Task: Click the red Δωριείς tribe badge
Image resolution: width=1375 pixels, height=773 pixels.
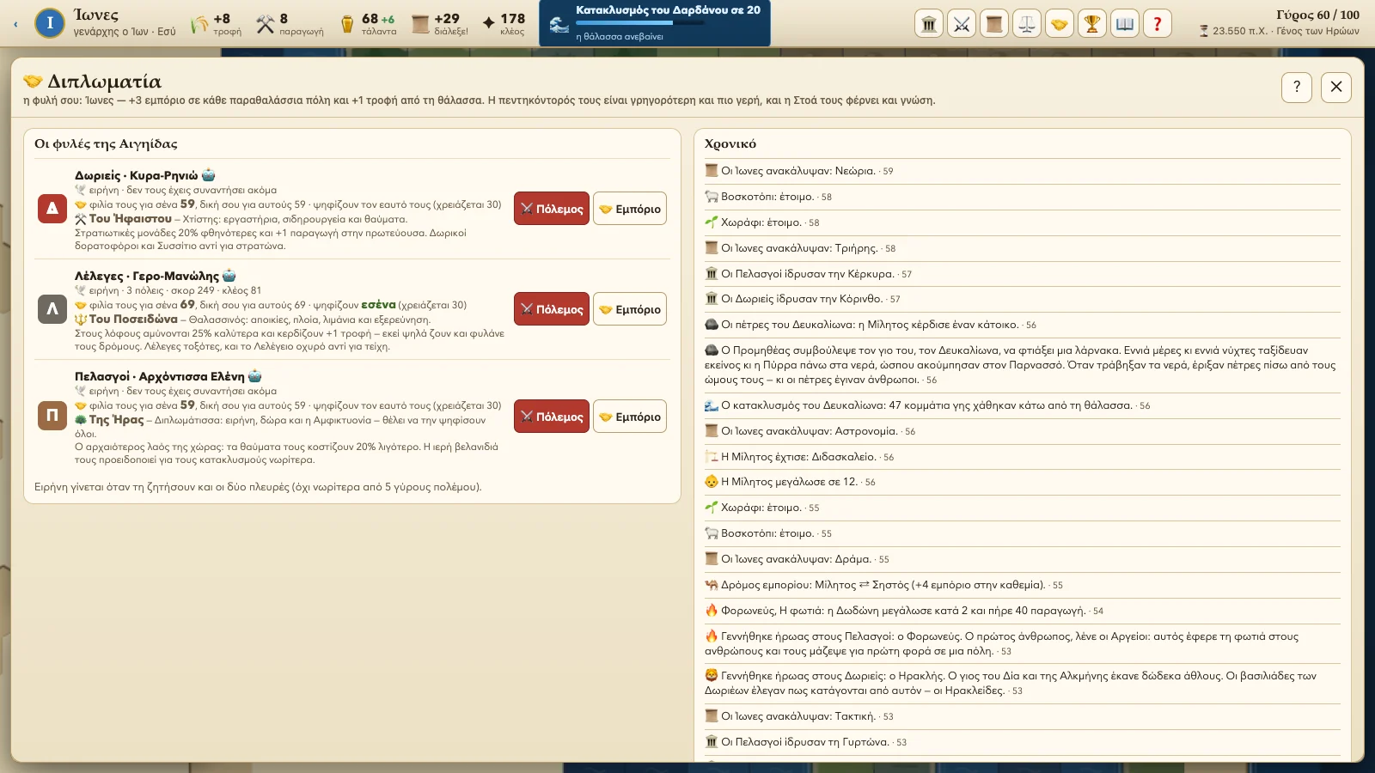Action: (52, 209)
